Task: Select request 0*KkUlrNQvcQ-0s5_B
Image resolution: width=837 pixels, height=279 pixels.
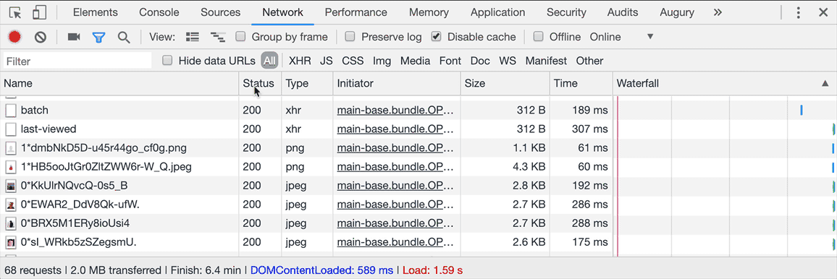Action: (x=418, y=186)
